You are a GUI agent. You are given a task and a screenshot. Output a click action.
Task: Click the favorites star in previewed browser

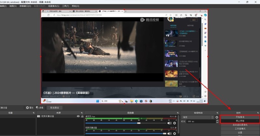171,15
